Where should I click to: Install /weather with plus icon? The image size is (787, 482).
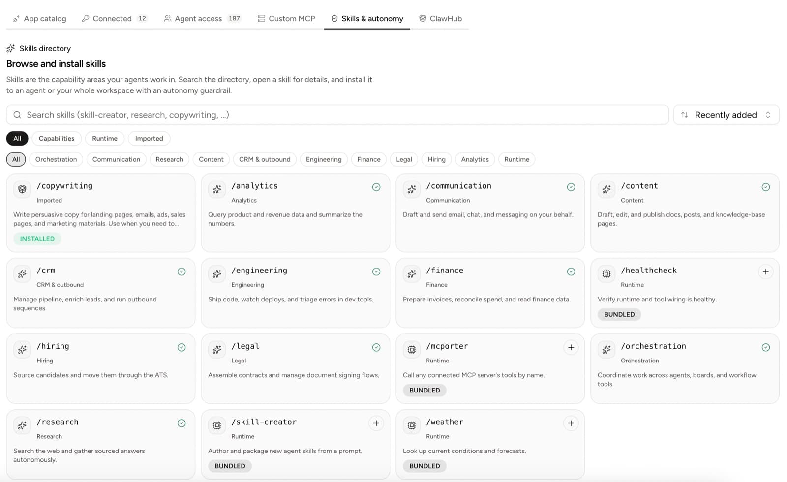571,423
